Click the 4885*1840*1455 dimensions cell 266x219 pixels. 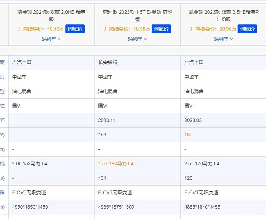pyautogui.click(x=202, y=207)
